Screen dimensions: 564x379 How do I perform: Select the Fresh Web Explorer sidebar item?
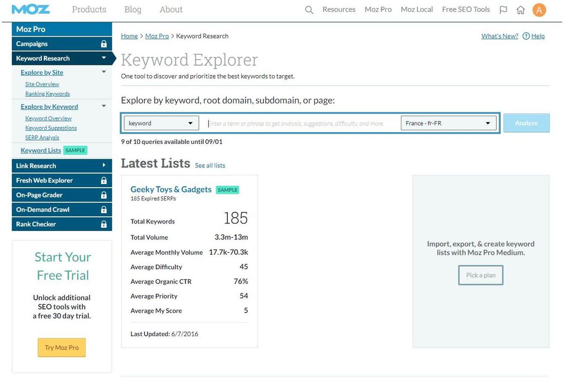tap(62, 181)
